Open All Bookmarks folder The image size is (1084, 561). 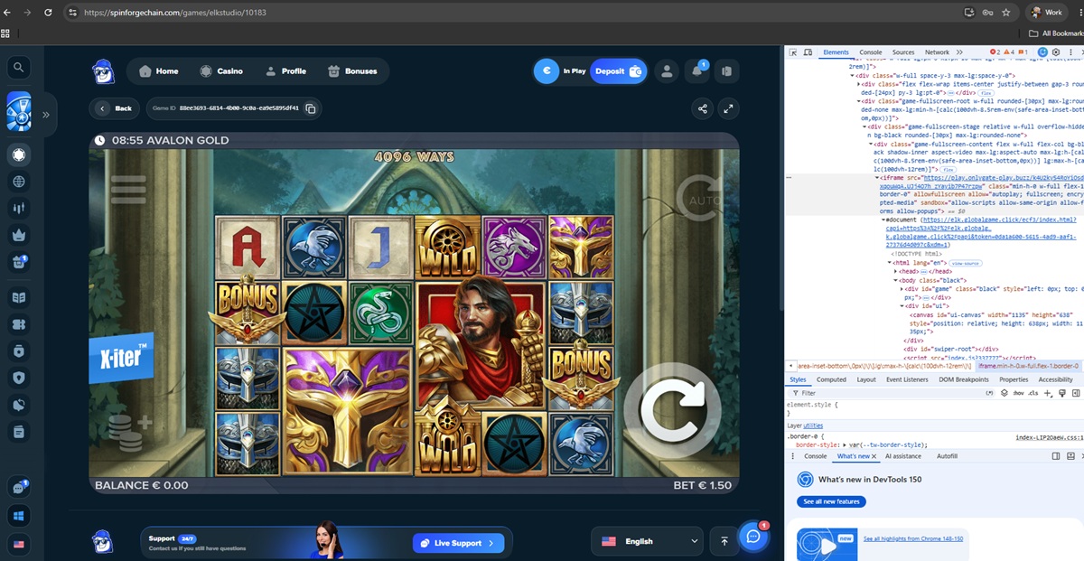click(x=1056, y=33)
